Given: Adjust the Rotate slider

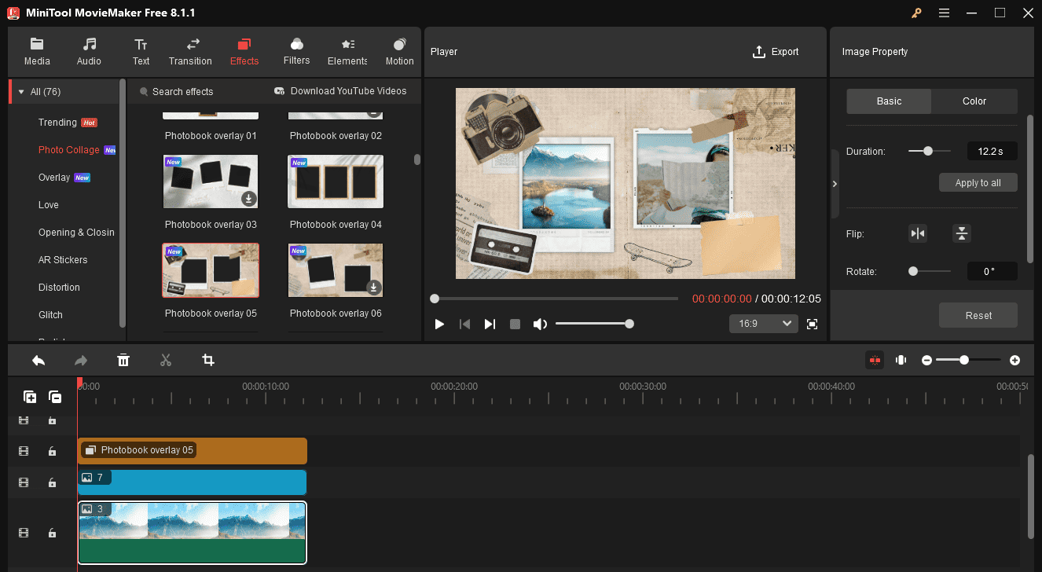Looking at the screenshot, I should [x=929, y=271].
